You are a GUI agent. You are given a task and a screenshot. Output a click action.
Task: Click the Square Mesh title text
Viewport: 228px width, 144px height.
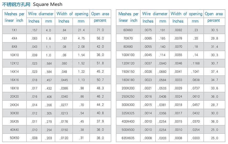(48, 4)
